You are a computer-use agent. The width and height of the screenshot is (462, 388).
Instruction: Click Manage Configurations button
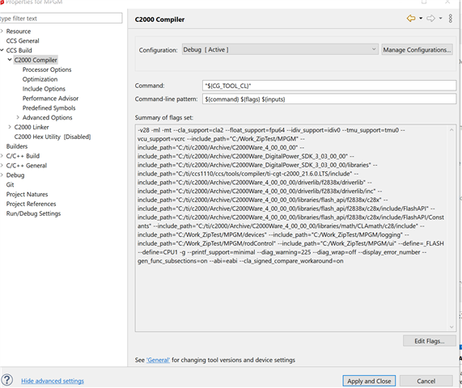[417, 50]
